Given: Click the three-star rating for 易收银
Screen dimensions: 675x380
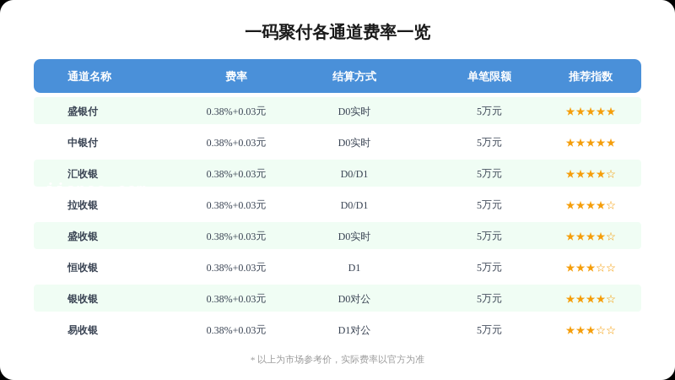Looking at the screenshot, I should 591,330.
